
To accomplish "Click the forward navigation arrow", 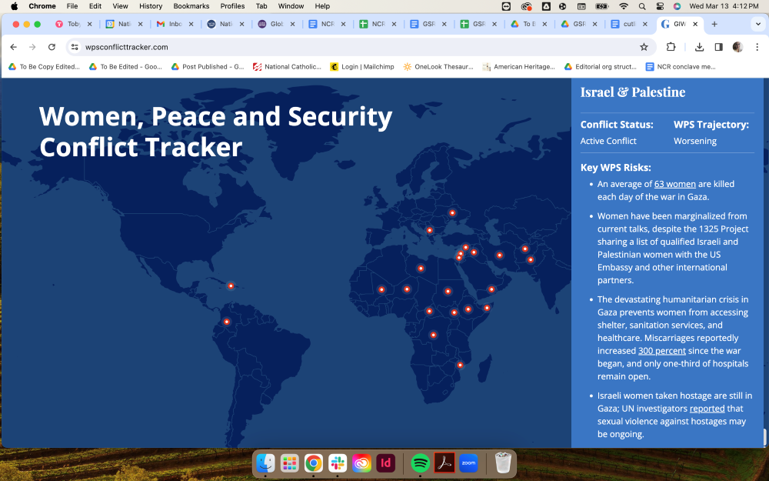I will click(x=32, y=47).
